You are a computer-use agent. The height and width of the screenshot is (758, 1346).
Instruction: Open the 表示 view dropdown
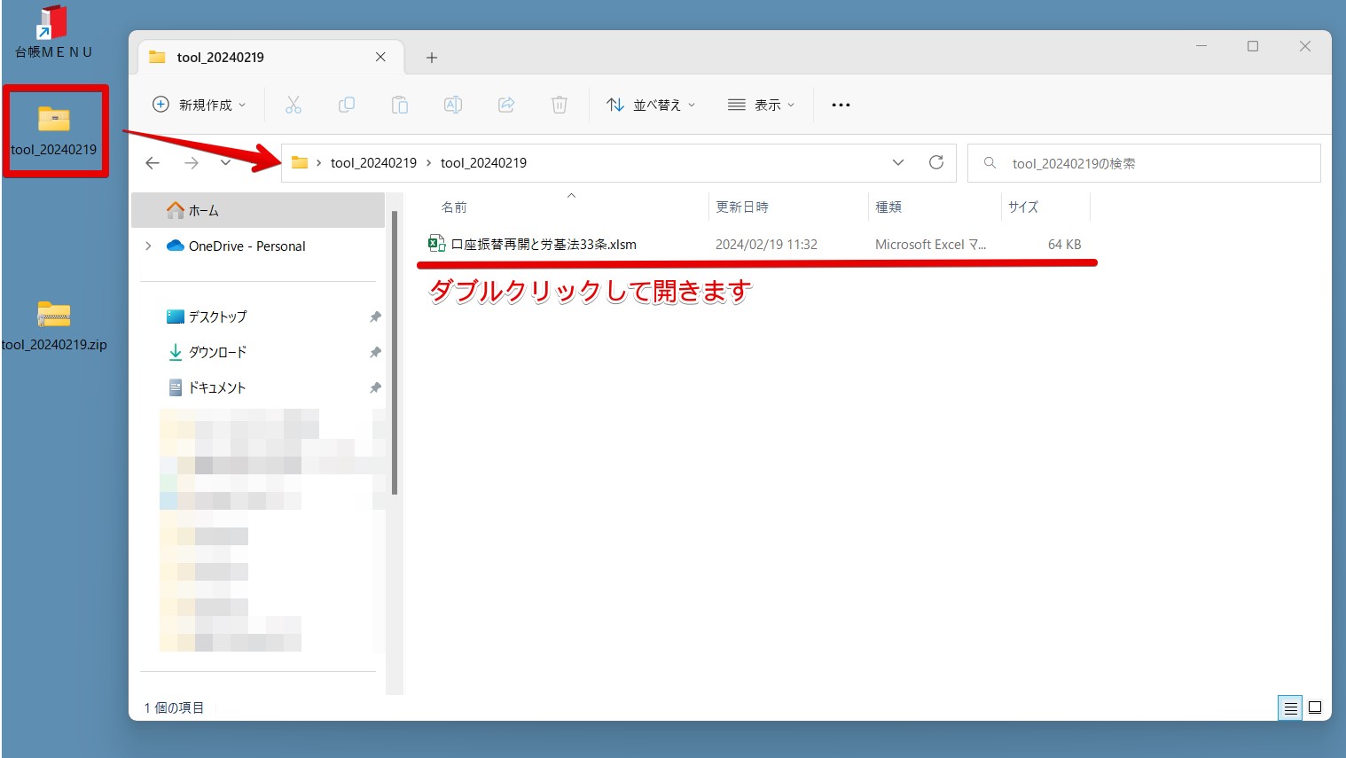[761, 105]
